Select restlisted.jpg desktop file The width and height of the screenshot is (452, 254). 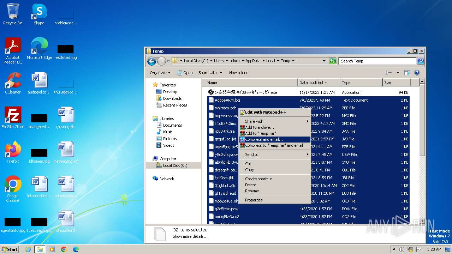[66, 52]
